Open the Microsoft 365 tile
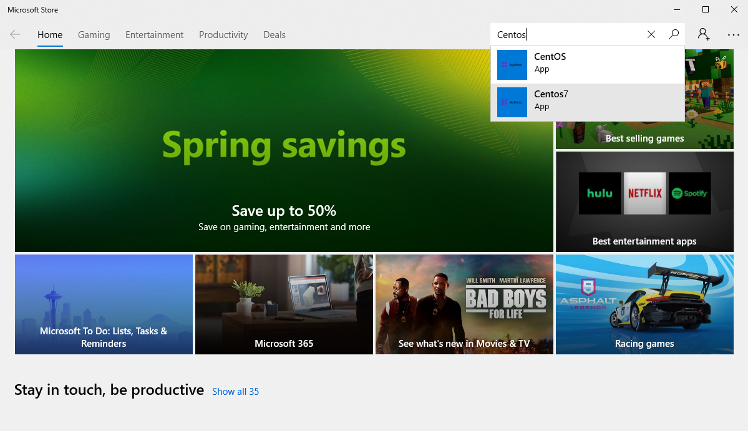The width and height of the screenshot is (748, 431). 284,304
